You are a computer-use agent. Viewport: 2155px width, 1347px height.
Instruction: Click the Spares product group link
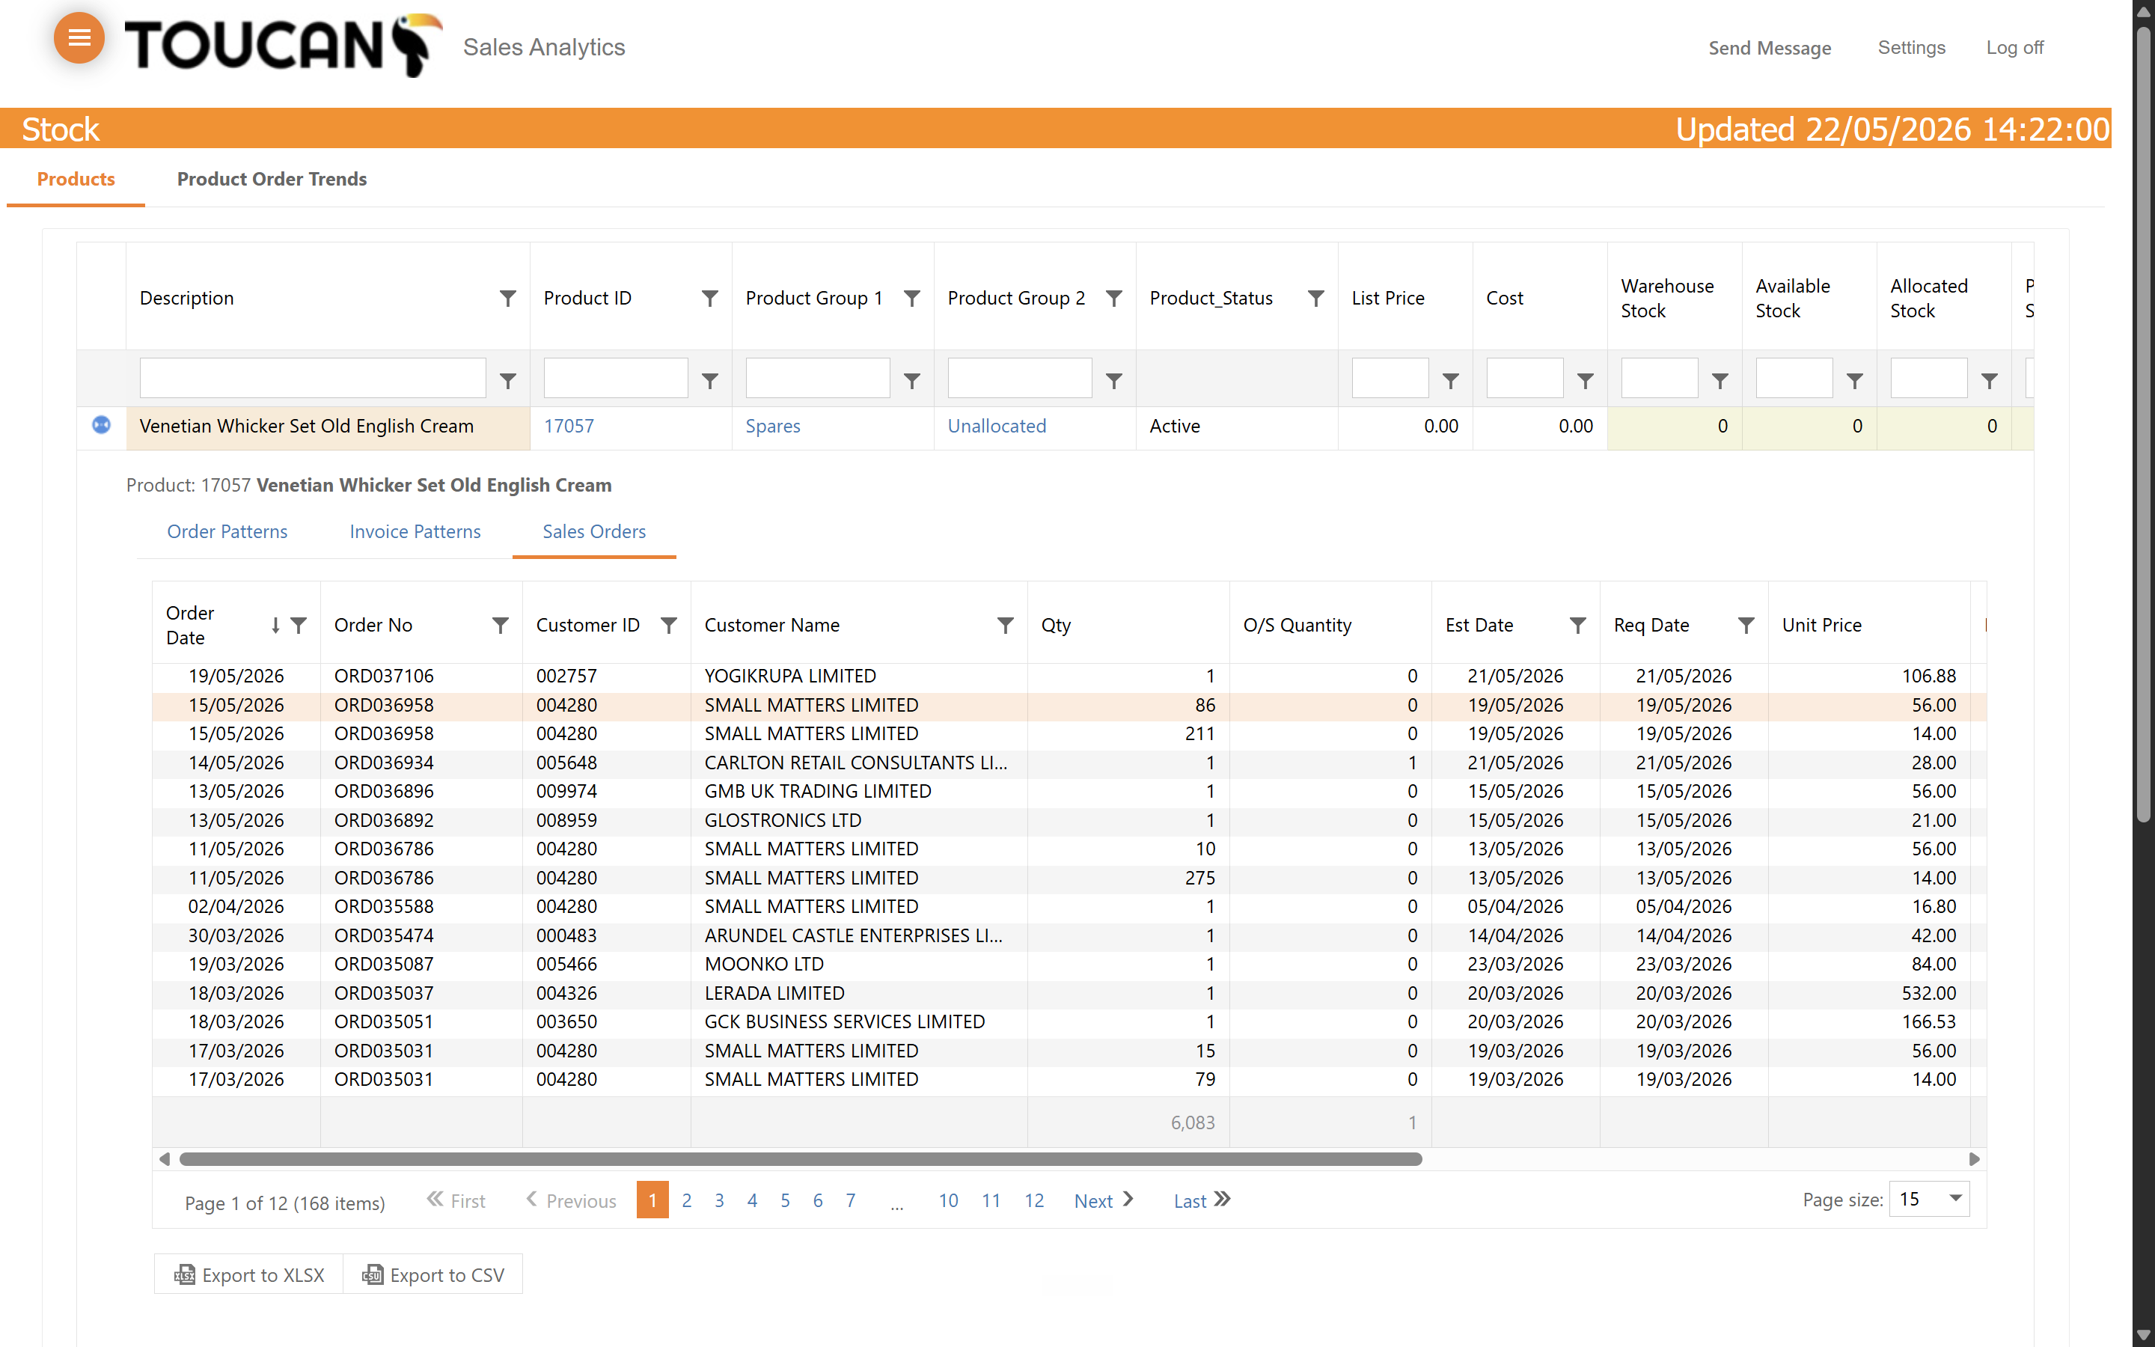tap(772, 426)
